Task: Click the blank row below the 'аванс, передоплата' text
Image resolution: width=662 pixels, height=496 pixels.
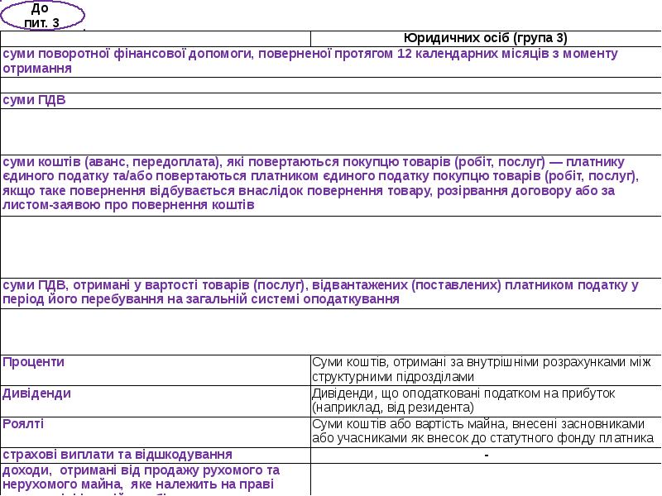Action: (331, 246)
